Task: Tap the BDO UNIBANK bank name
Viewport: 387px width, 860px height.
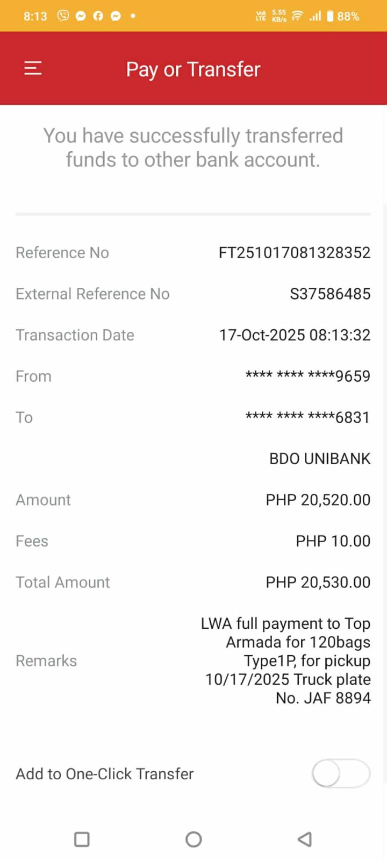Action: pyautogui.click(x=320, y=459)
